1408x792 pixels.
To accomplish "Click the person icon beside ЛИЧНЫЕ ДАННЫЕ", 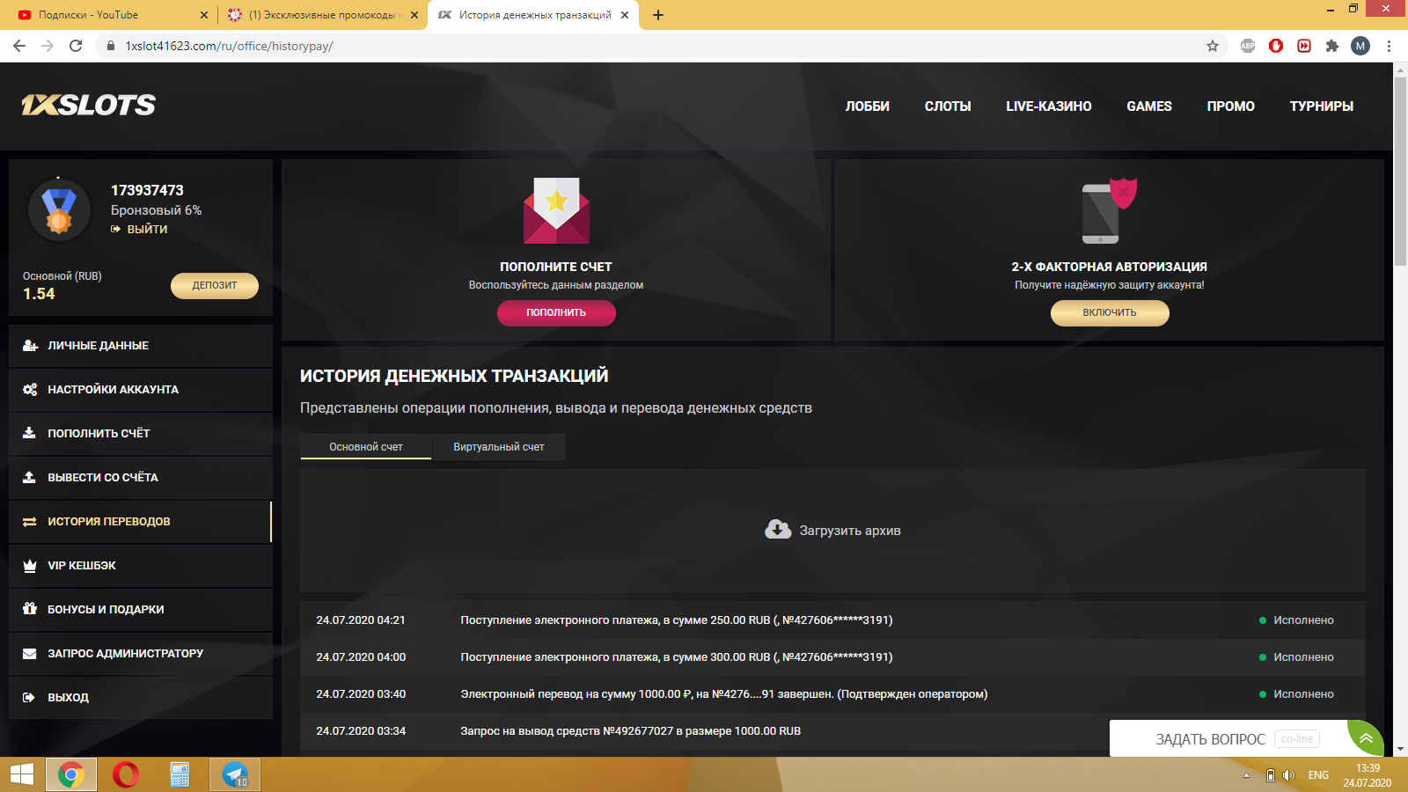I will pyautogui.click(x=30, y=346).
